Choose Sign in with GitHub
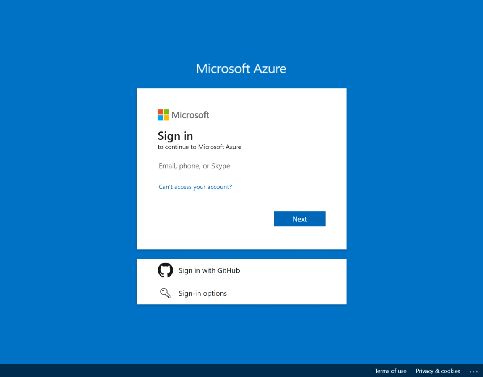The width and height of the screenshot is (483, 377). coord(241,270)
